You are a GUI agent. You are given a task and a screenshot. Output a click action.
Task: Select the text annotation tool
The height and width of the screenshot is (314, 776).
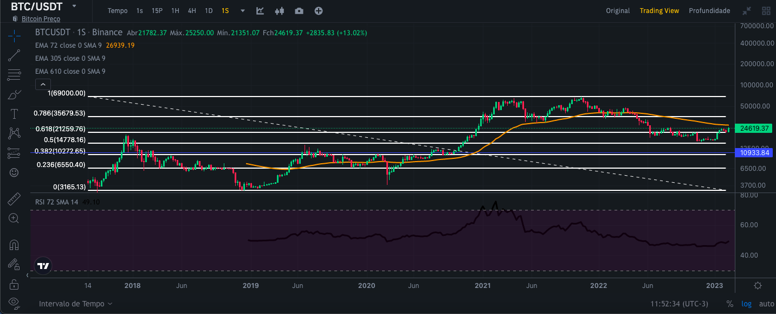coord(14,114)
